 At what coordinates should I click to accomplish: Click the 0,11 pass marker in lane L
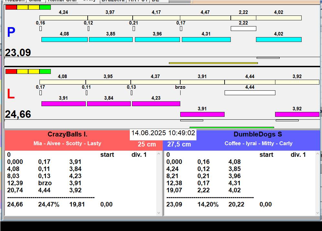click(86, 93)
